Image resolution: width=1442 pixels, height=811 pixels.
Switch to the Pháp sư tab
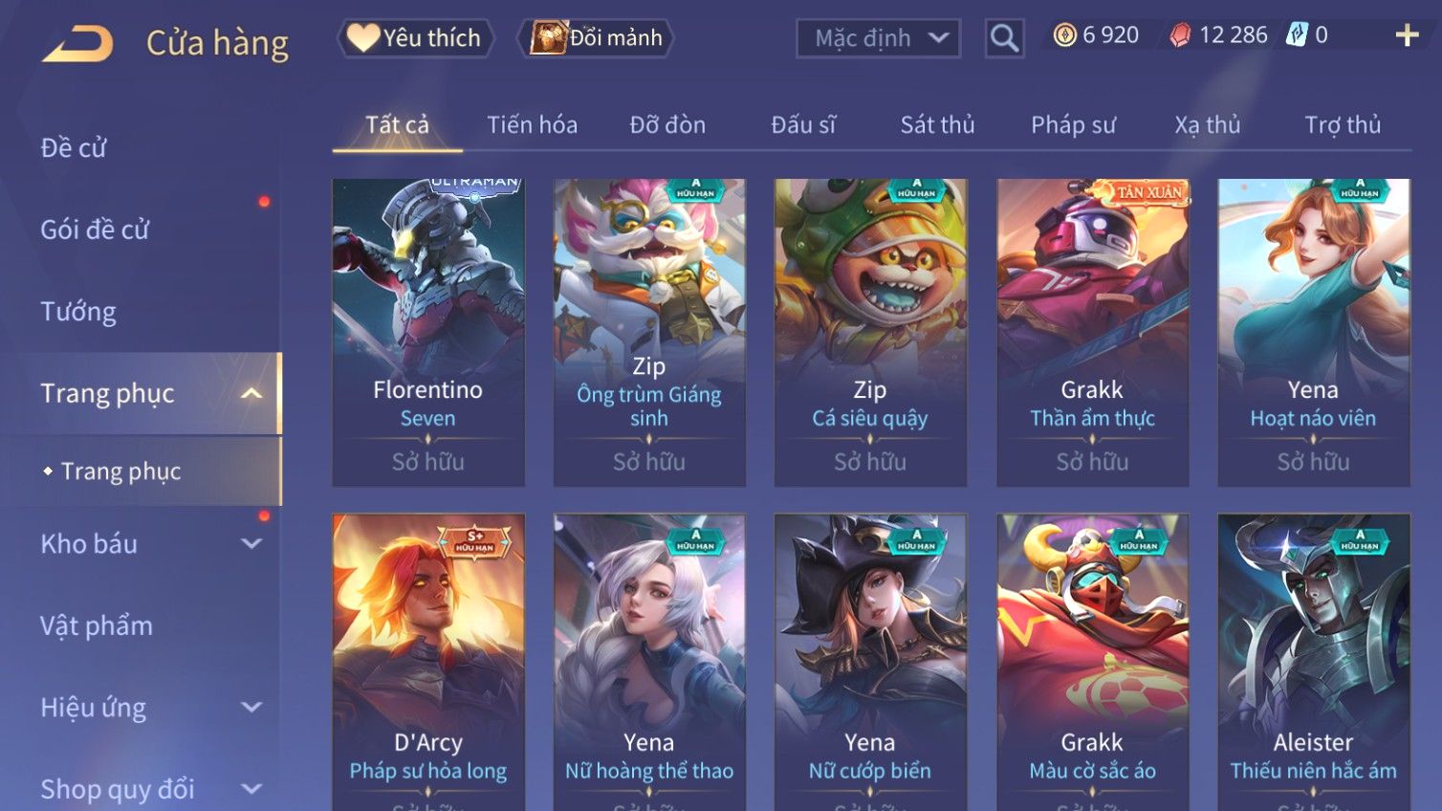tap(1073, 125)
